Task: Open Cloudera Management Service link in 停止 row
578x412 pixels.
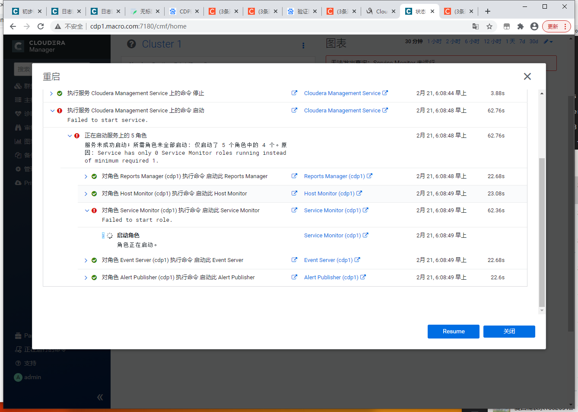Action: tap(346, 93)
